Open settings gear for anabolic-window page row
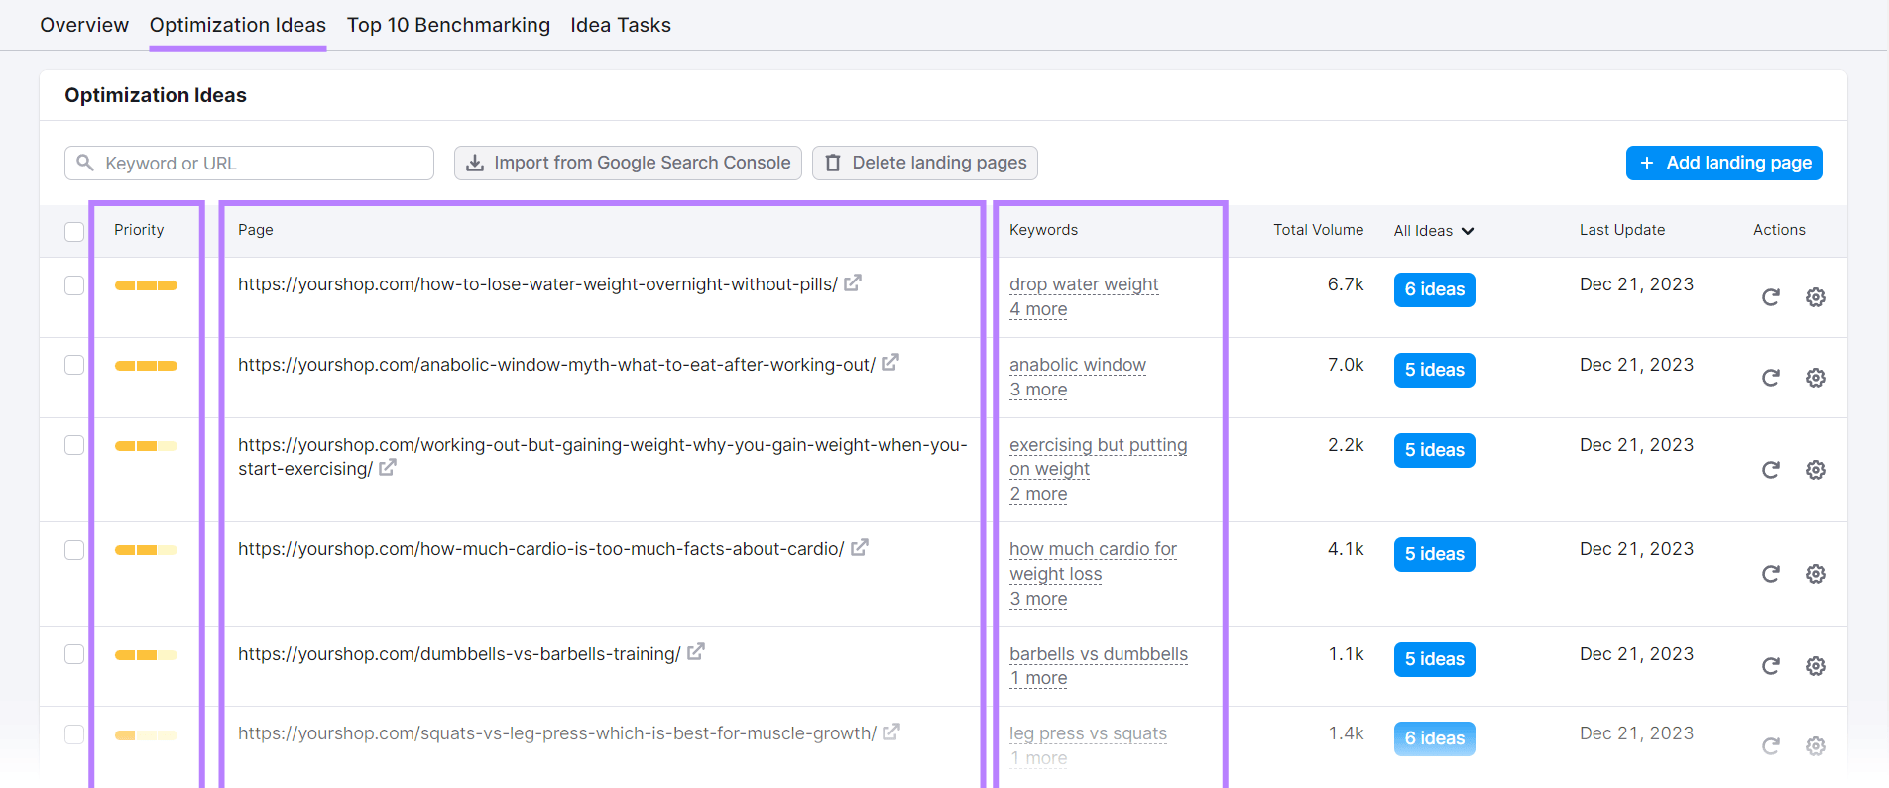 [x=1815, y=378]
